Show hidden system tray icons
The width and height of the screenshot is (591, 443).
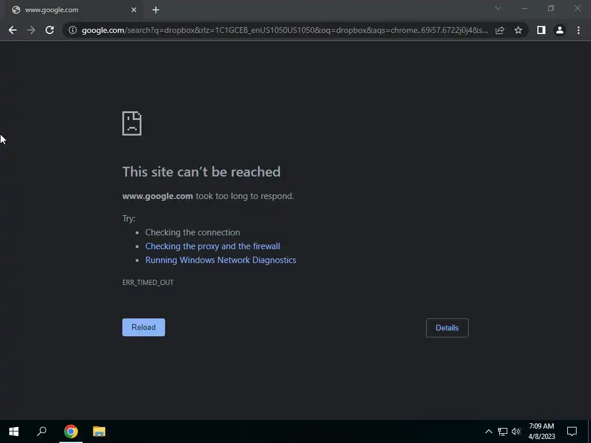(488, 431)
